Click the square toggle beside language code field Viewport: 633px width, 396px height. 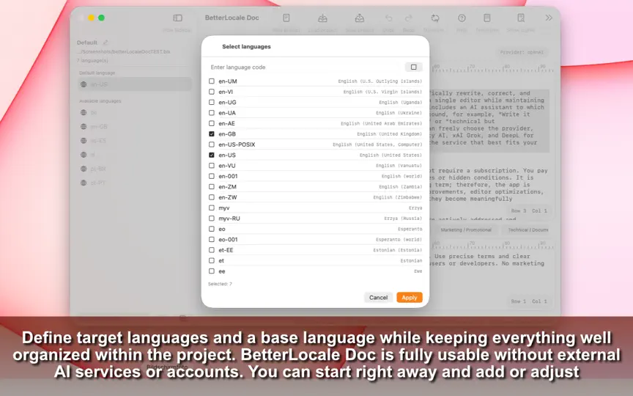[413, 67]
